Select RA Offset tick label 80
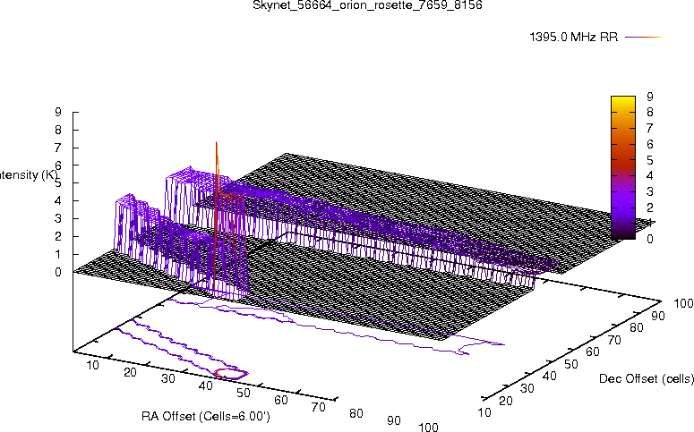This screenshot has height=432, width=694. pyautogui.click(x=356, y=413)
